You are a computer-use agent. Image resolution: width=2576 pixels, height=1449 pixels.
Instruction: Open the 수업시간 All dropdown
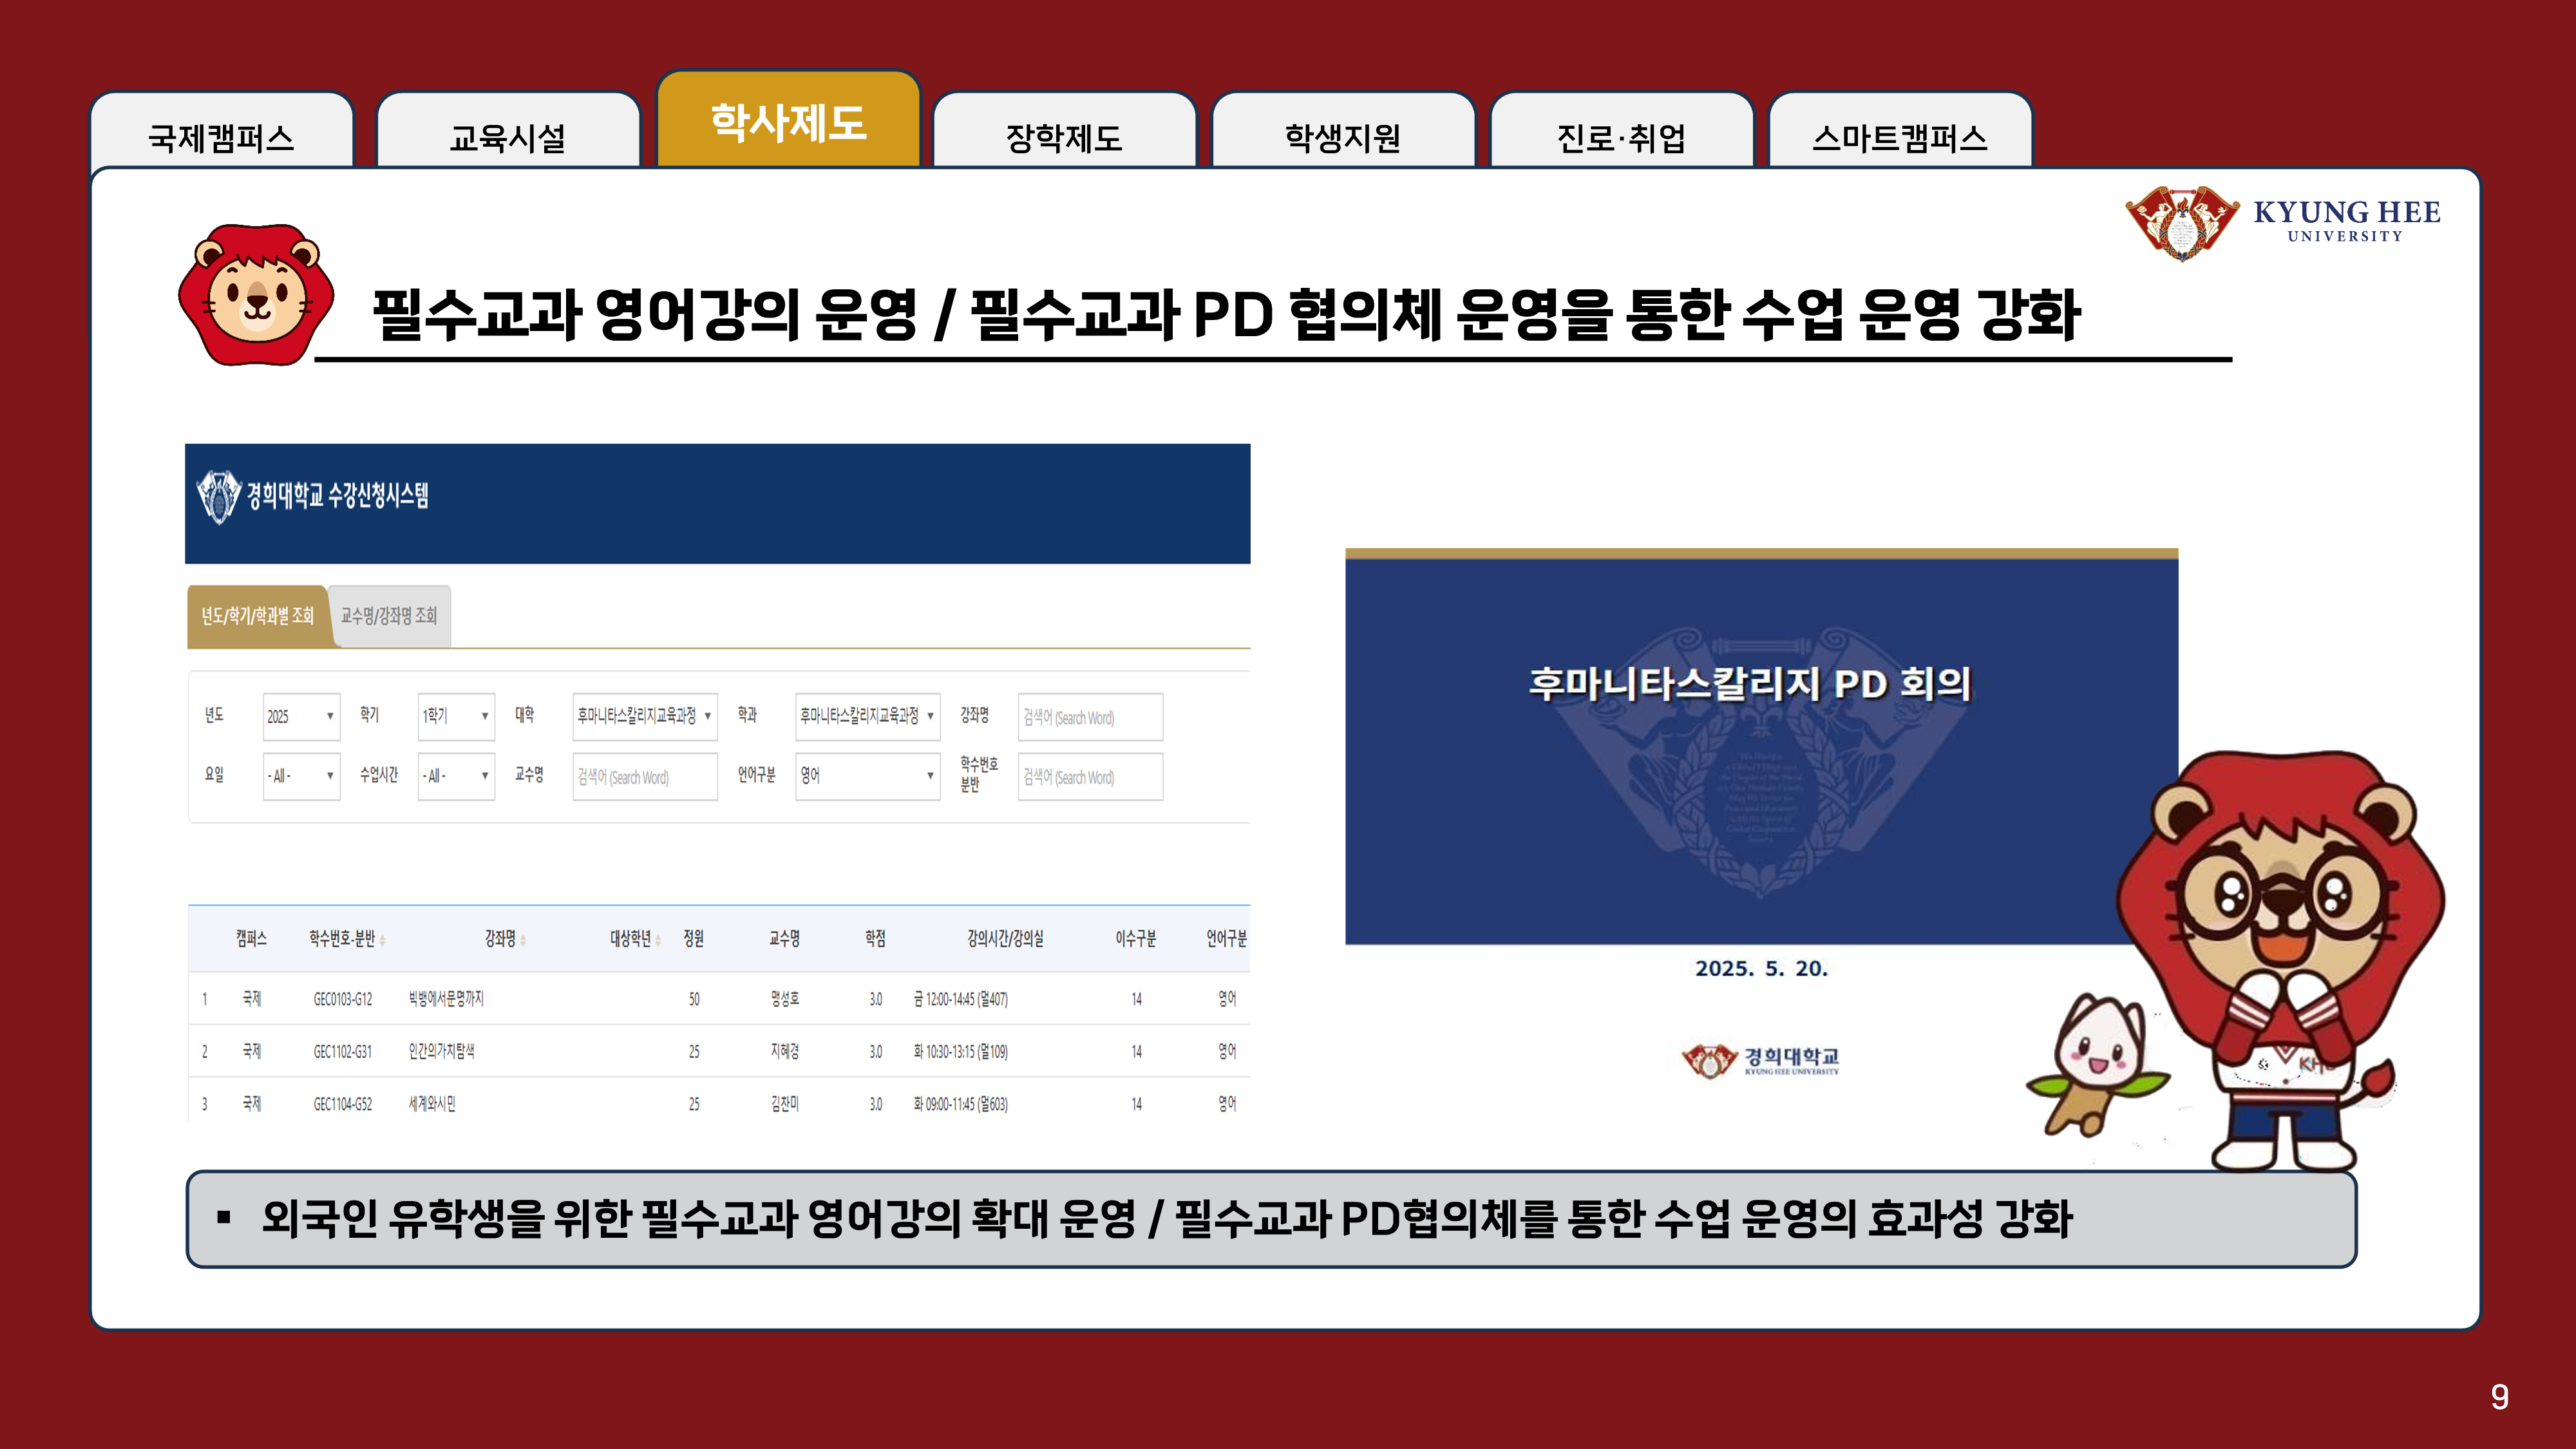coord(456,776)
